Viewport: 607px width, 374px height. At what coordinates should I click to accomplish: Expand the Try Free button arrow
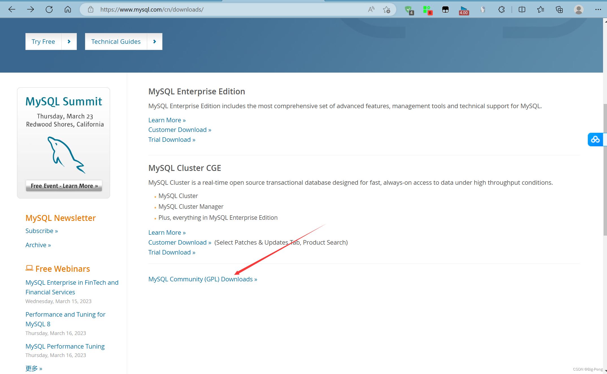point(69,42)
